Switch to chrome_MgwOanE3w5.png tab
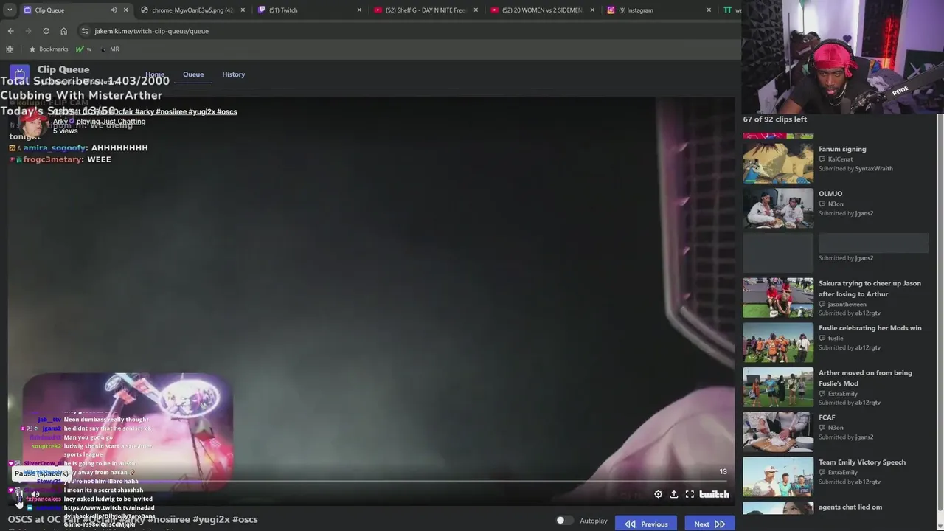 coord(192,10)
